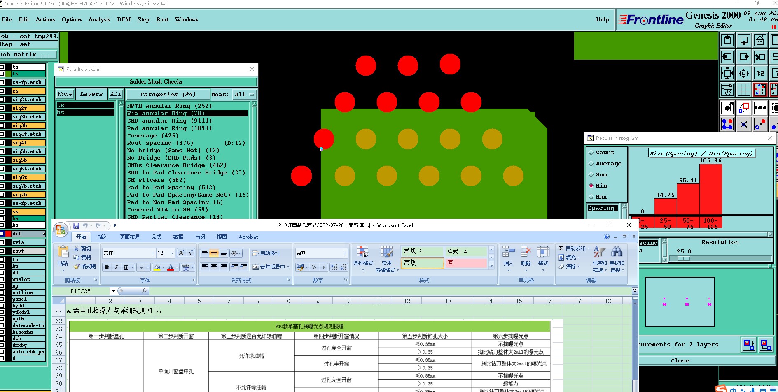Click the crossed blue dot snap icon

click(x=744, y=124)
